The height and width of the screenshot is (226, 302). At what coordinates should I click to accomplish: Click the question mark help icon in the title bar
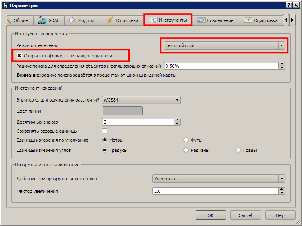[x=289, y=5]
